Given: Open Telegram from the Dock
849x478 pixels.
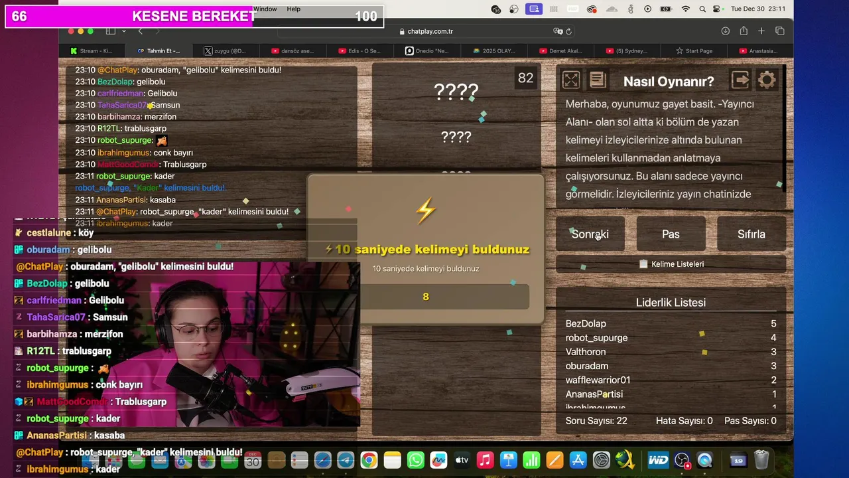Looking at the screenshot, I should 346,460.
